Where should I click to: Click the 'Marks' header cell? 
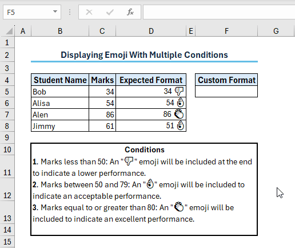tap(102, 80)
